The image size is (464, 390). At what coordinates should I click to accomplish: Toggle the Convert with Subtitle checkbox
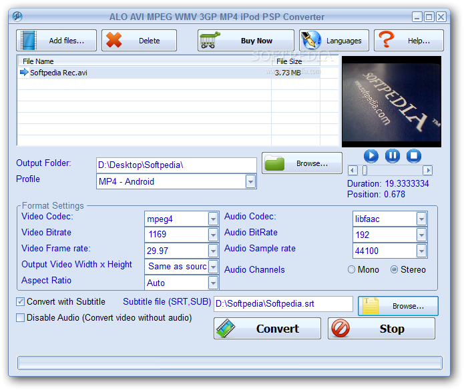coord(21,301)
